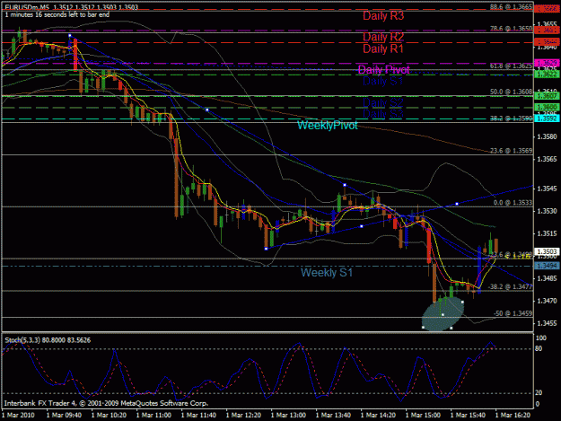Screen dimensions: 561x421
Task: Select the Daily R3 label
Action: [x=383, y=16]
